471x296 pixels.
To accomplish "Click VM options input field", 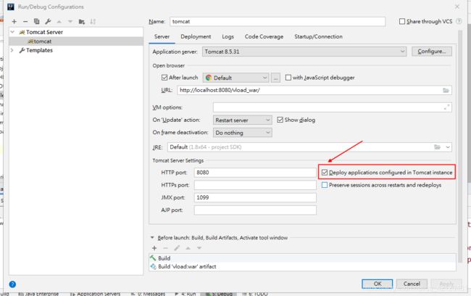I will (332, 107).
